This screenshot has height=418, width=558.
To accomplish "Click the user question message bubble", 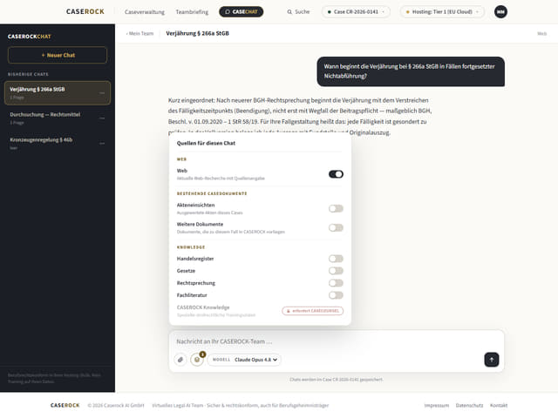I will click(411, 71).
